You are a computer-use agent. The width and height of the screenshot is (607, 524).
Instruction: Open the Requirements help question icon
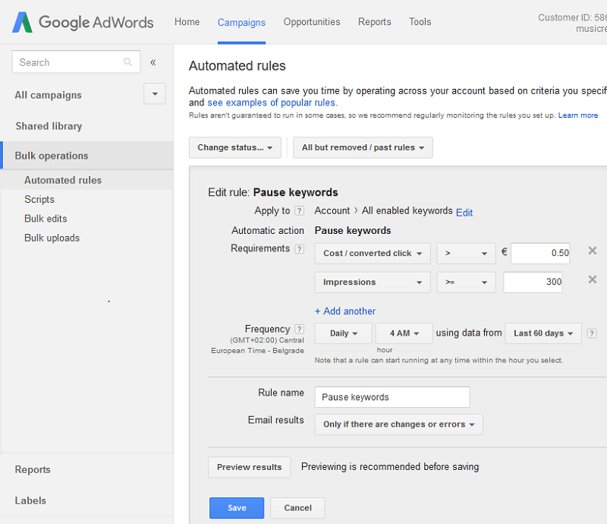[x=299, y=249]
